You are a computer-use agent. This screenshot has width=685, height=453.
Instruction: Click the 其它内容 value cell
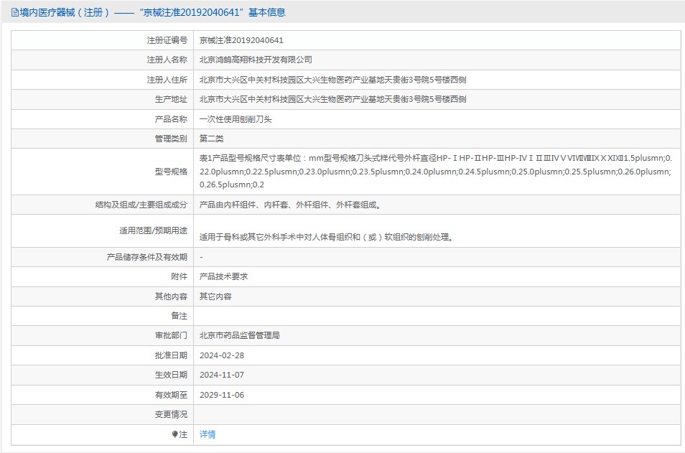point(215,296)
